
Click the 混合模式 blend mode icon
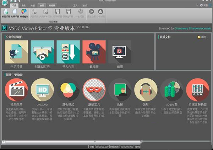[x=68, y=90]
